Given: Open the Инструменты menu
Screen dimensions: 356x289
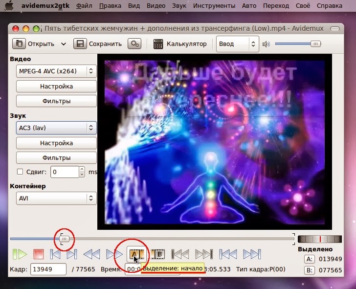Looking at the screenshot, I should coord(214,6).
